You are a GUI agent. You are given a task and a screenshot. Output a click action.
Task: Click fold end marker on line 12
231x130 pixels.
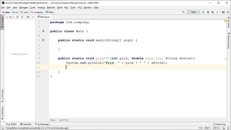point(48,72)
